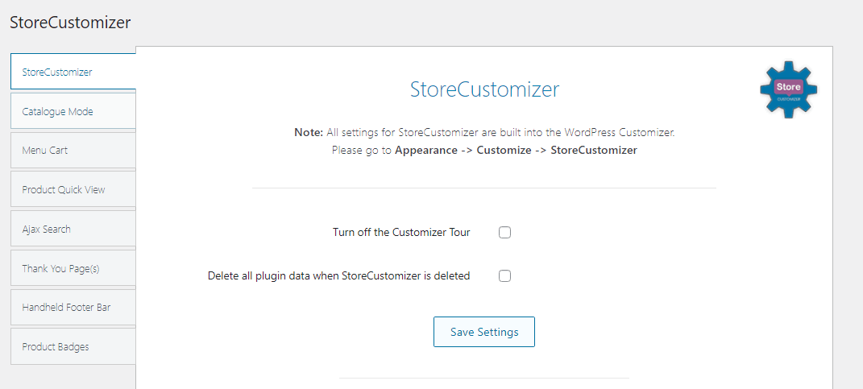This screenshot has height=389, width=863.
Task: Click the sentence mentioning the WordPress Customizer
Action: coord(500,132)
